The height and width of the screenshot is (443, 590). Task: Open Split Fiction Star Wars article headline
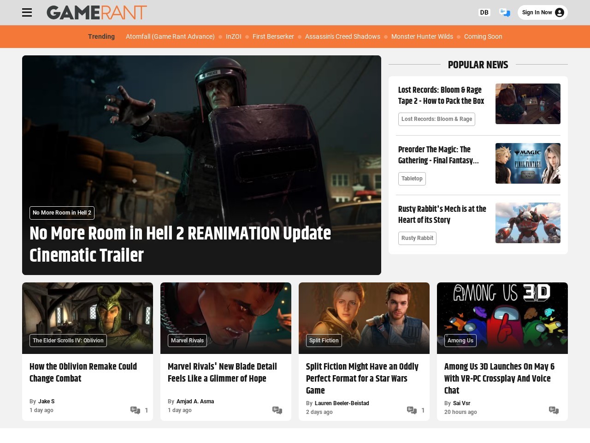(362, 378)
